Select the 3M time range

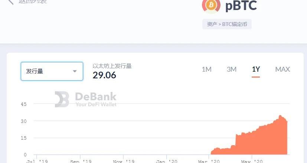coord(232,69)
